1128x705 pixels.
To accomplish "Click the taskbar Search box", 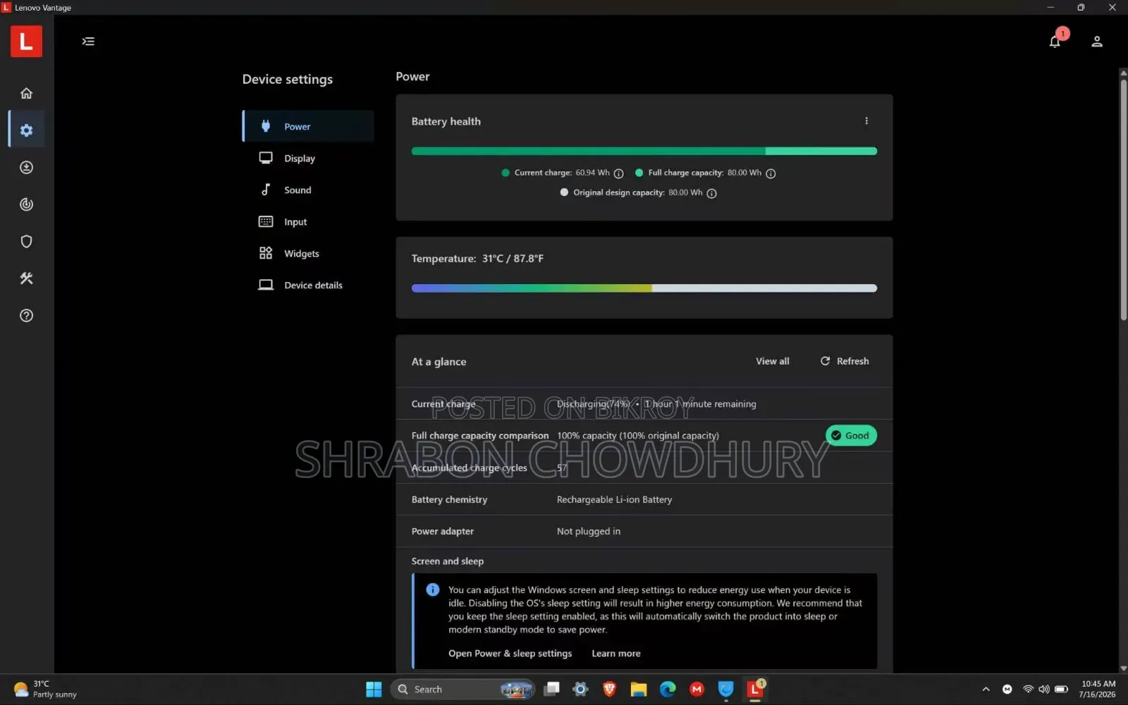I will coord(462,689).
